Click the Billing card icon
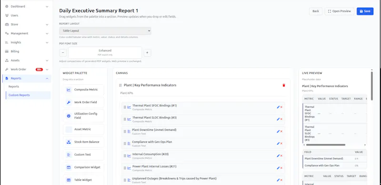The image size is (381, 185). [x=7, y=51]
